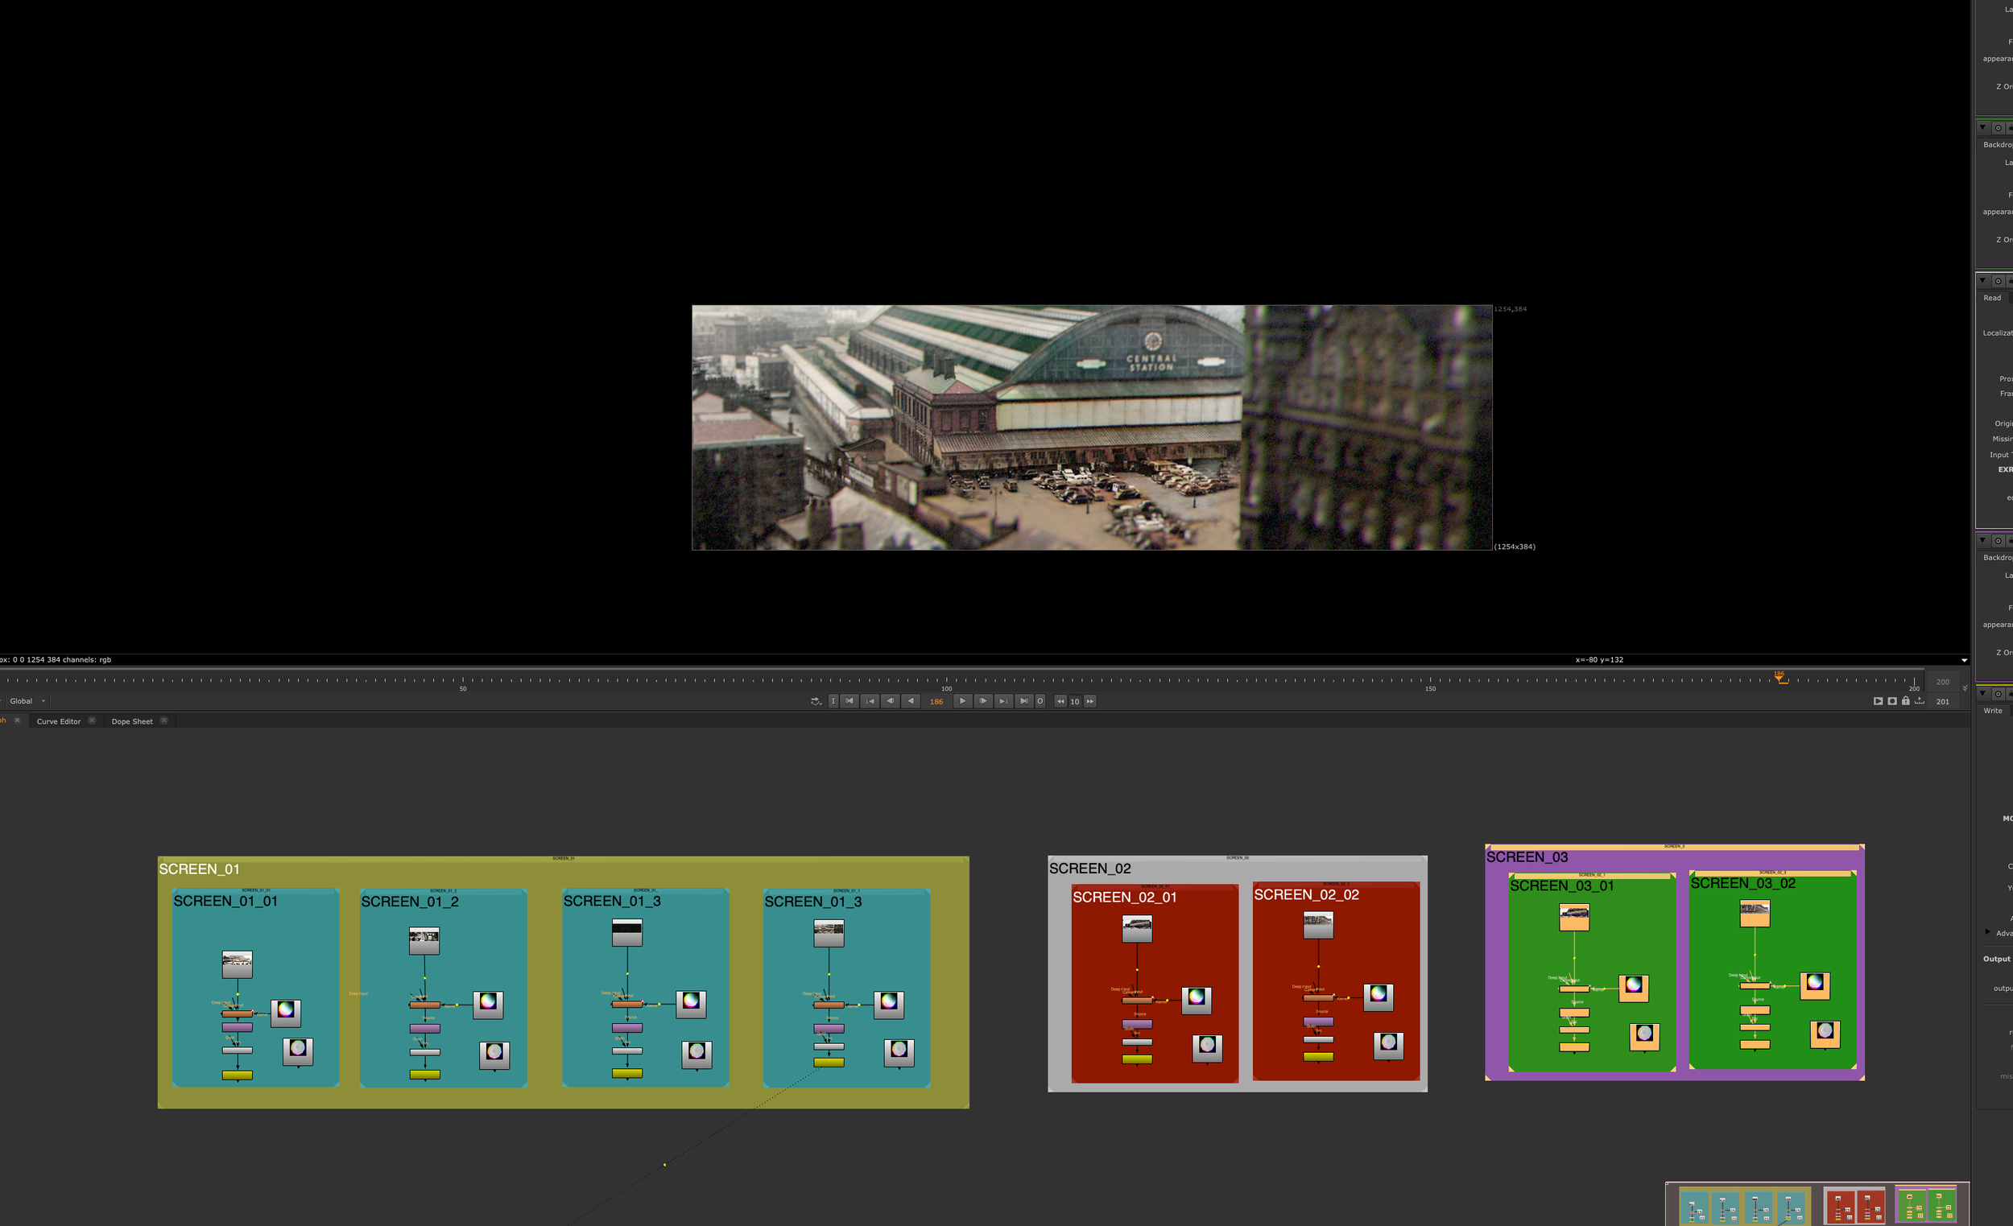This screenshot has height=1226, width=2013.
Task: Collapse the Write node properties panel
Action: coord(1982,693)
